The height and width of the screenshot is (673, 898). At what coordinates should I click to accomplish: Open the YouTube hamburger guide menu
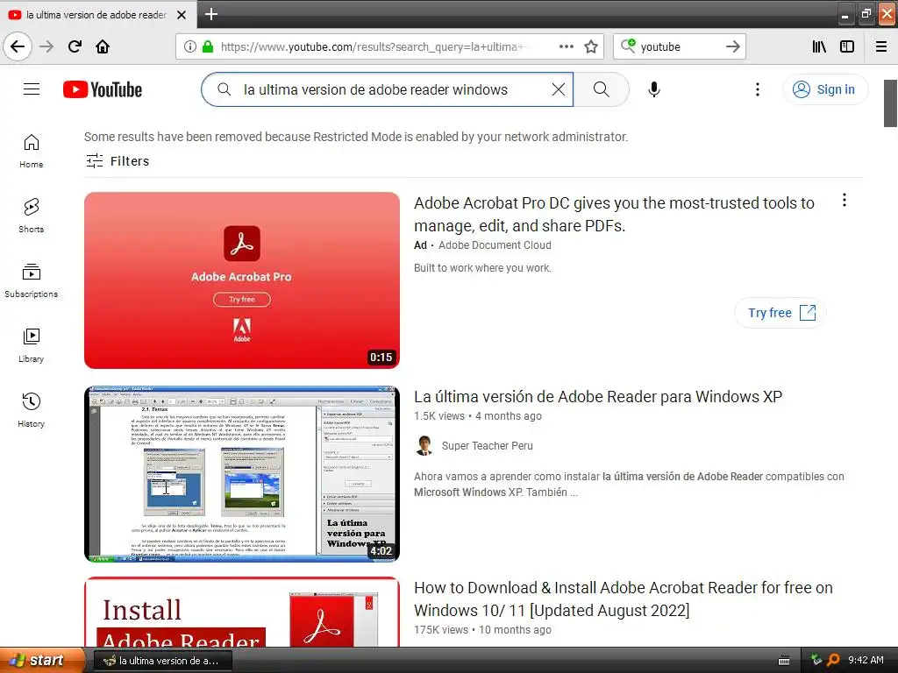click(x=32, y=89)
